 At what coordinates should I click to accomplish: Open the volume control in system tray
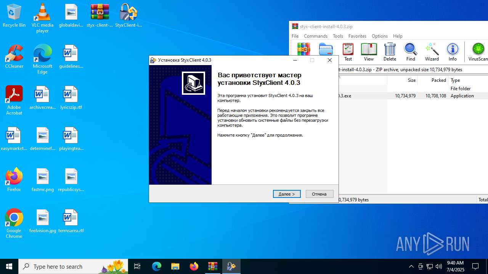pos(439,266)
